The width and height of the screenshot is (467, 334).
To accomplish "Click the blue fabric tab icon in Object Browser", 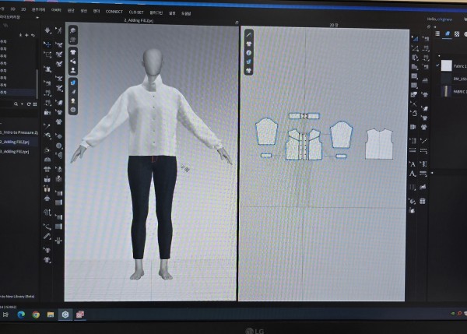I will (x=446, y=34).
